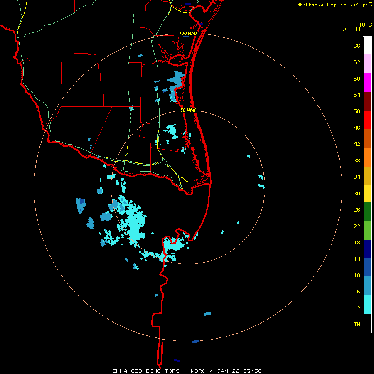Click the white legend swatch

(x=367, y=46)
